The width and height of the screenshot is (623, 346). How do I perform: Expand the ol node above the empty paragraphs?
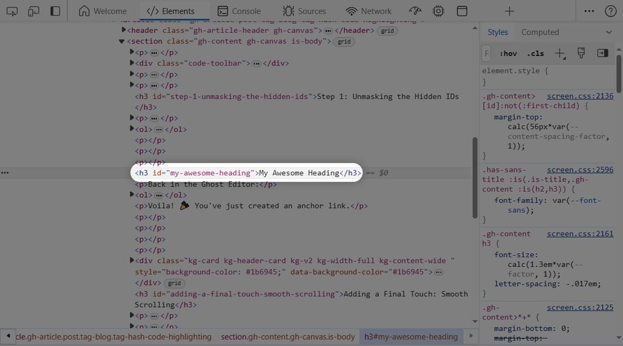pyautogui.click(x=131, y=128)
